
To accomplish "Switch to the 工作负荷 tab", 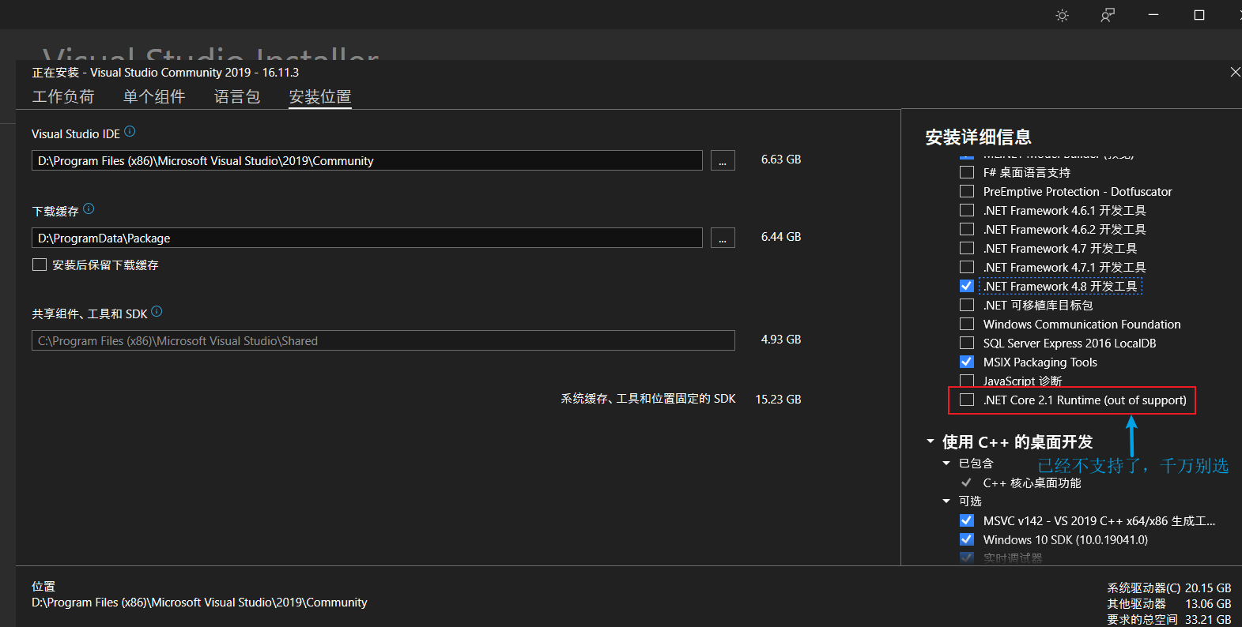I will (x=63, y=96).
